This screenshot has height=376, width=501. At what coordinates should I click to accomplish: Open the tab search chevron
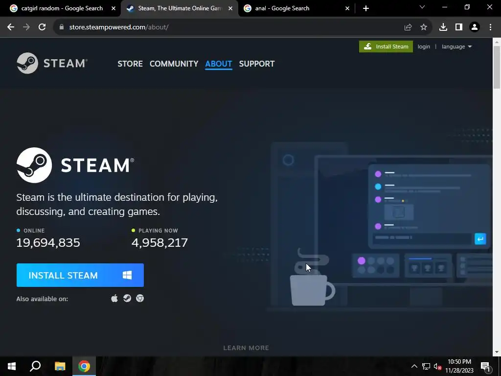[422, 7]
